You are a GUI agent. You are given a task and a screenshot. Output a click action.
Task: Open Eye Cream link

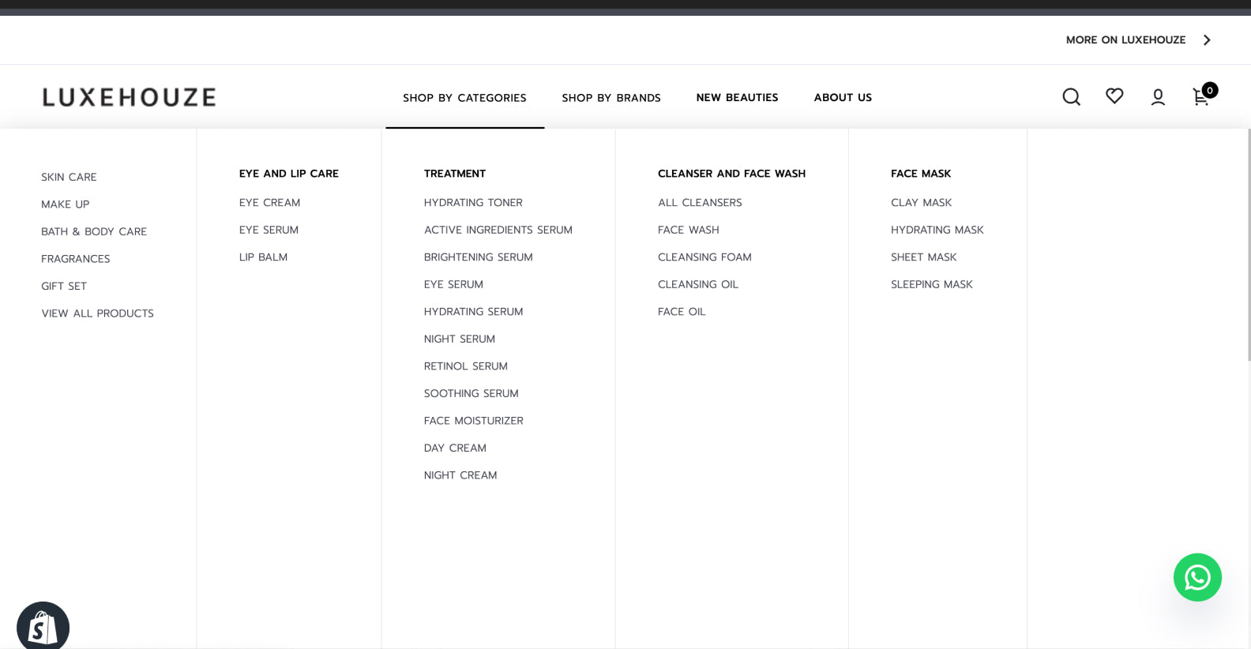pos(269,203)
